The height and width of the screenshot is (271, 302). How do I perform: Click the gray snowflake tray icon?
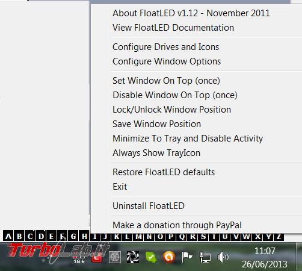[x=115, y=257]
